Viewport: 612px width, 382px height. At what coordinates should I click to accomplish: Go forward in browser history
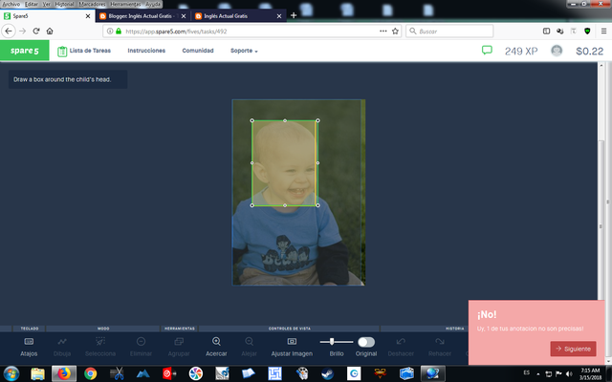coord(23,31)
